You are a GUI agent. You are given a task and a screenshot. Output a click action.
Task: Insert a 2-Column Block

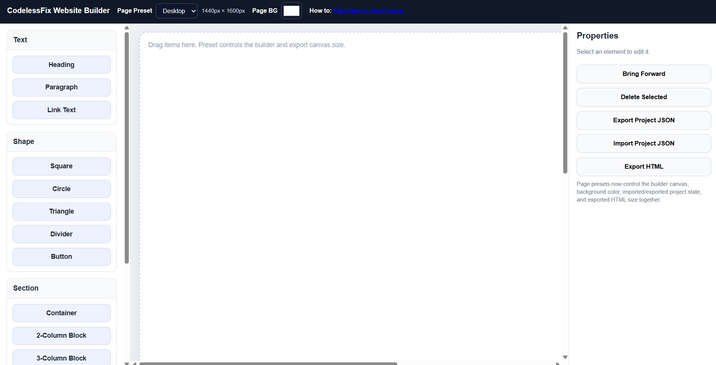(61, 335)
